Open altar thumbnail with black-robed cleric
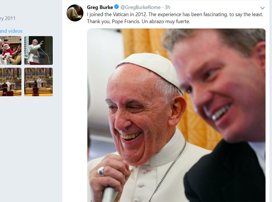 11,82
